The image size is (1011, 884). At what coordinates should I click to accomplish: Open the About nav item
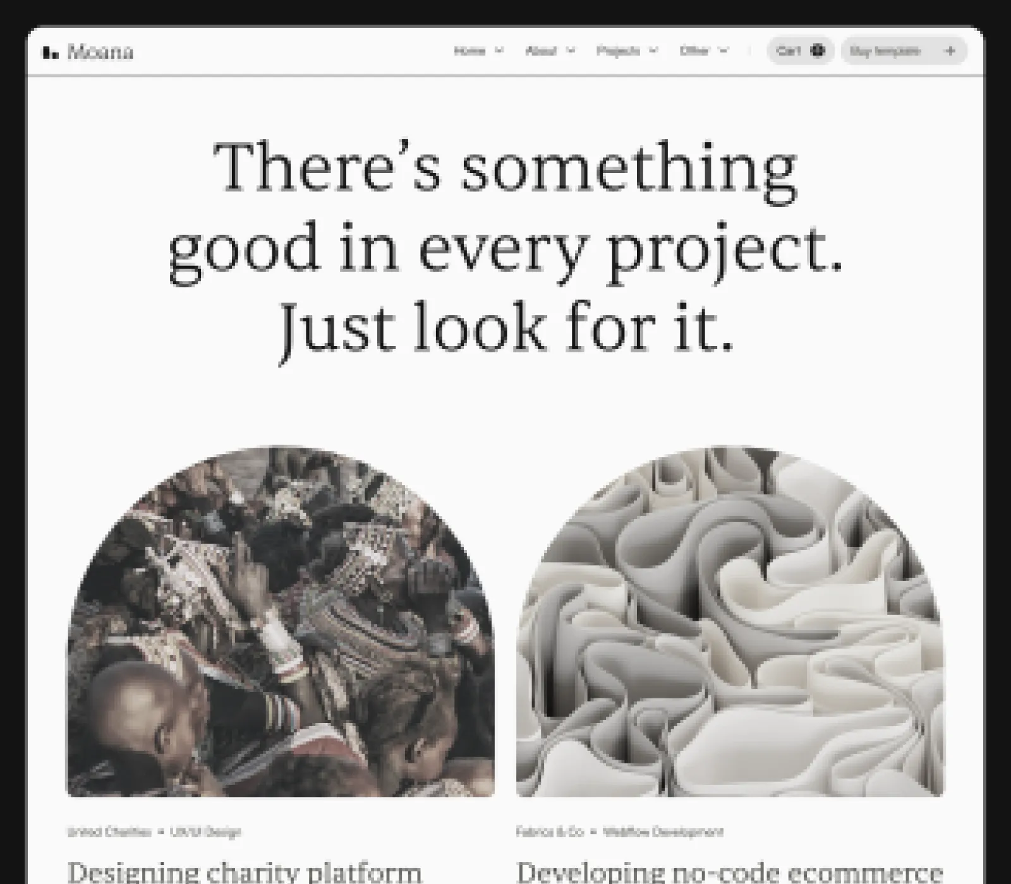coord(542,51)
